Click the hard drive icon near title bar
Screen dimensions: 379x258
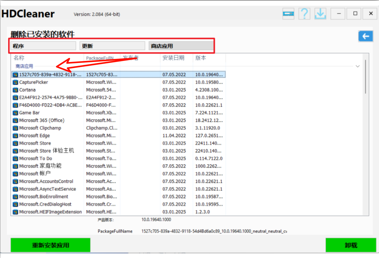tap(288, 13)
